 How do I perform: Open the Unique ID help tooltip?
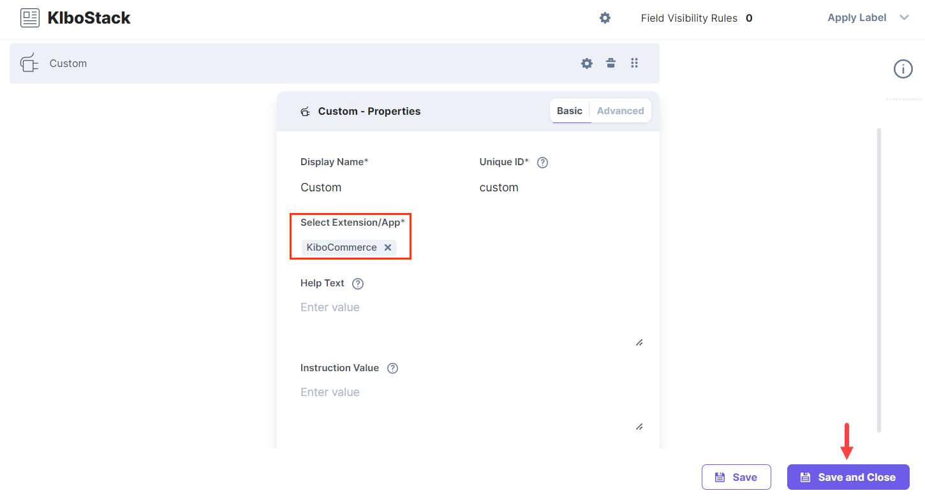[542, 162]
